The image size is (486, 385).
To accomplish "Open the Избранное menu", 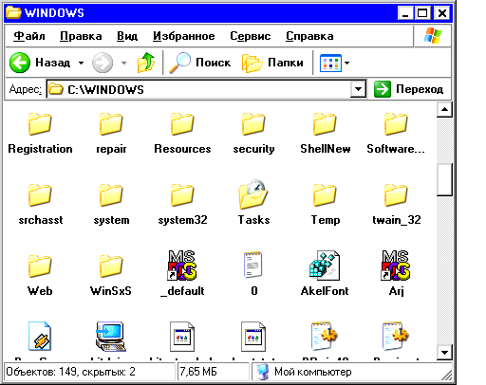I will point(184,36).
